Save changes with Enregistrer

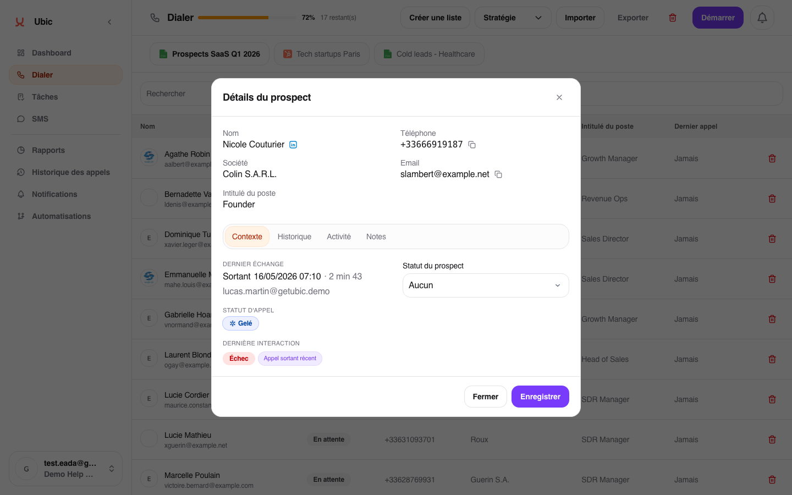pos(540,397)
